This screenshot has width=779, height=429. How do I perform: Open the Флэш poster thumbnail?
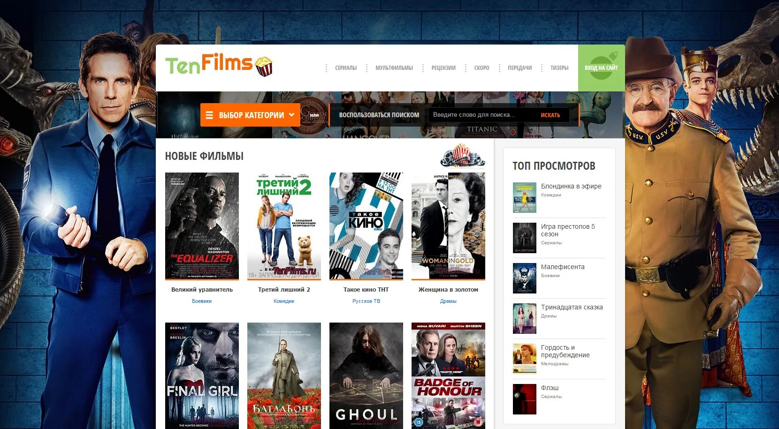point(525,399)
